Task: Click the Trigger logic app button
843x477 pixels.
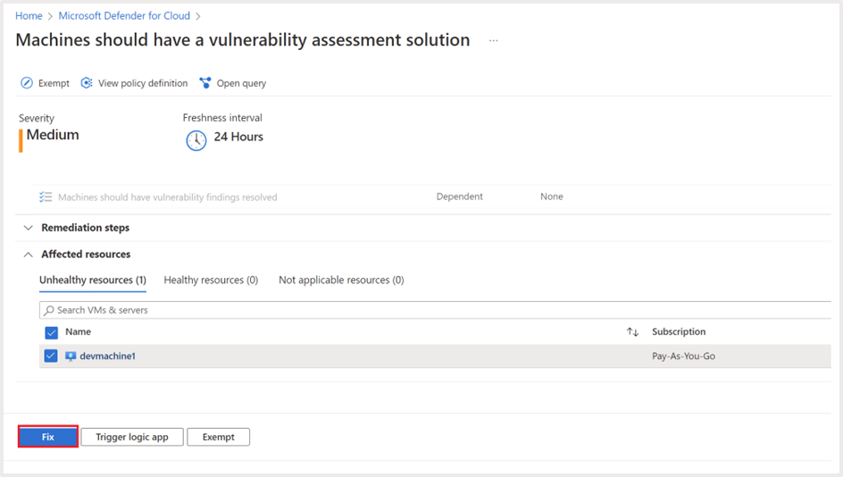Action: [132, 437]
